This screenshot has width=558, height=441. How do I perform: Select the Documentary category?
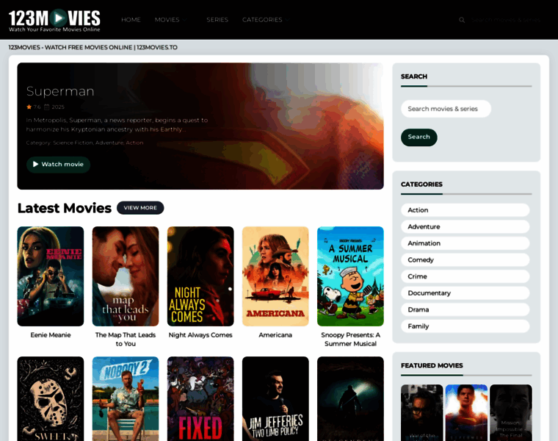(x=465, y=293)
